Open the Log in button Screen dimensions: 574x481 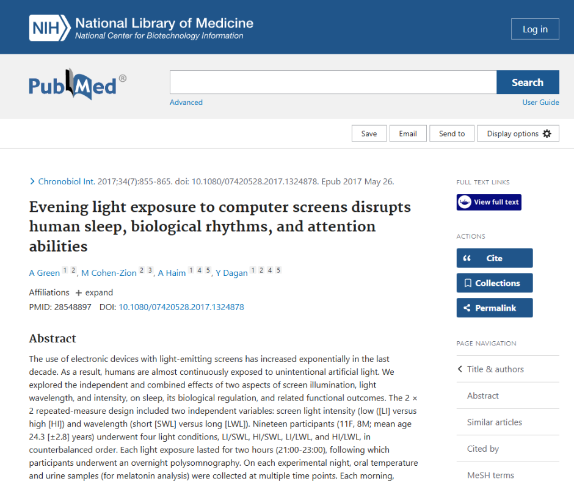535,29
